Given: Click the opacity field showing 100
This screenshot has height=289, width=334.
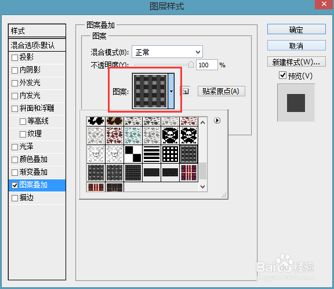Looking at the screenshot, I should click(207, 65).
